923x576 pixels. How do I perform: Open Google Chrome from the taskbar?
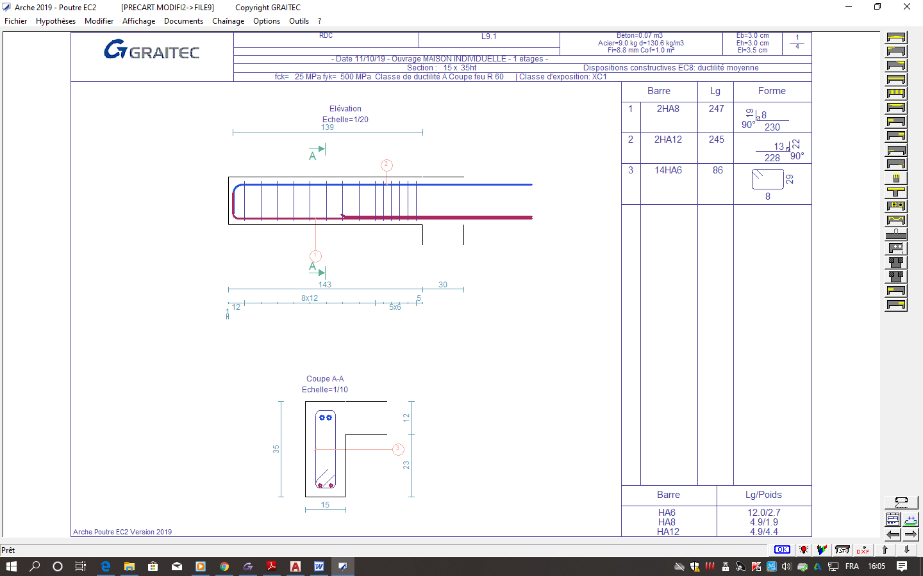224,566
